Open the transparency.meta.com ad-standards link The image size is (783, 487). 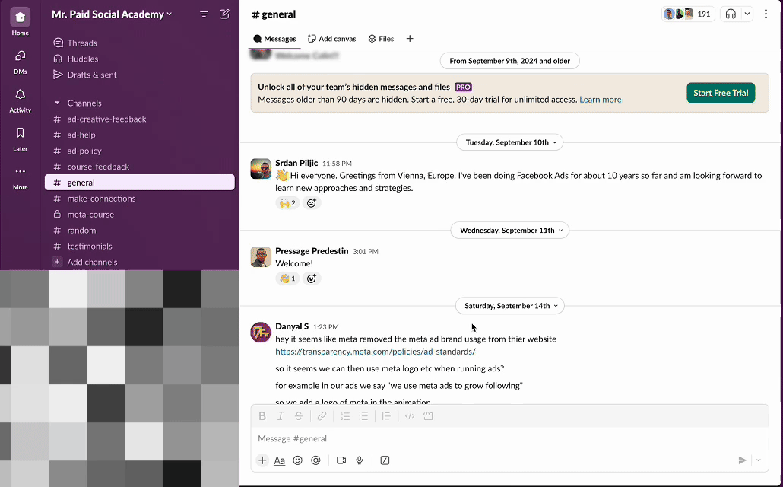[376, 352]
